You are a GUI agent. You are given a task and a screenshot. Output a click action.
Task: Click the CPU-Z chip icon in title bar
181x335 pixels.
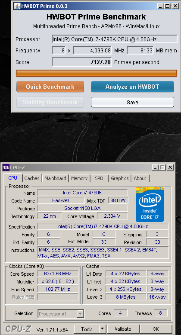tap(6, 167)
